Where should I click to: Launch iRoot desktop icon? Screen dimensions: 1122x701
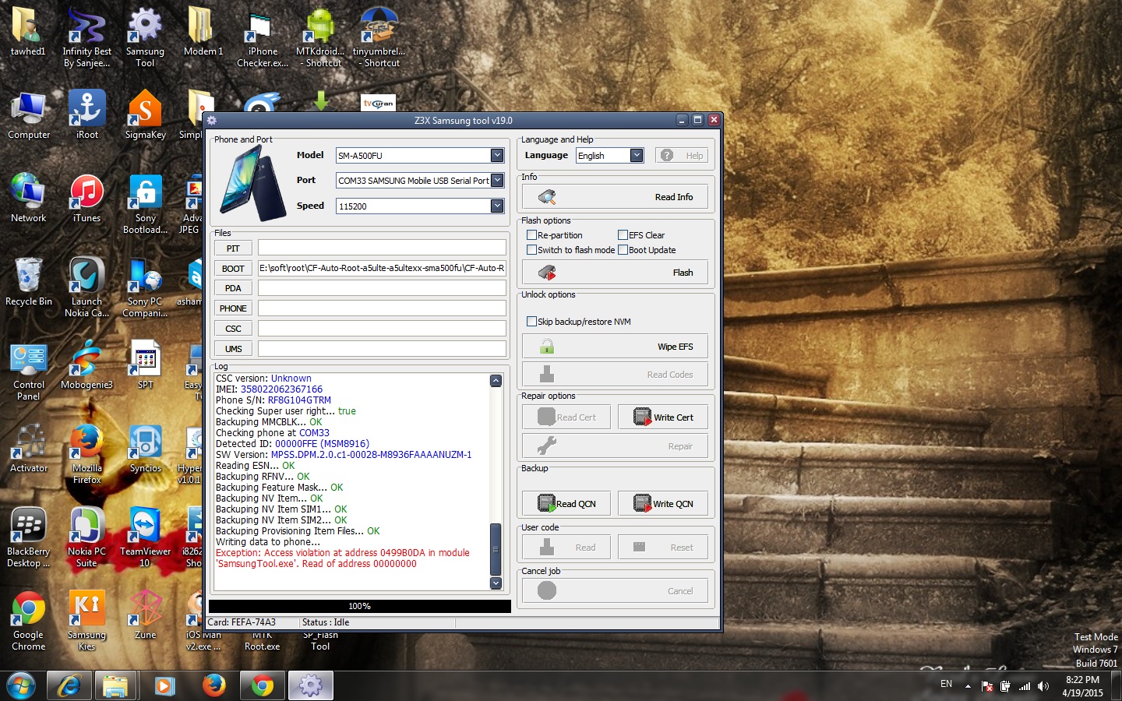click(86, 114)
